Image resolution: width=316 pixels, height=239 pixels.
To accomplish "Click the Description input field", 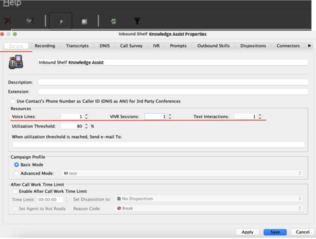I will coord(173,82).
